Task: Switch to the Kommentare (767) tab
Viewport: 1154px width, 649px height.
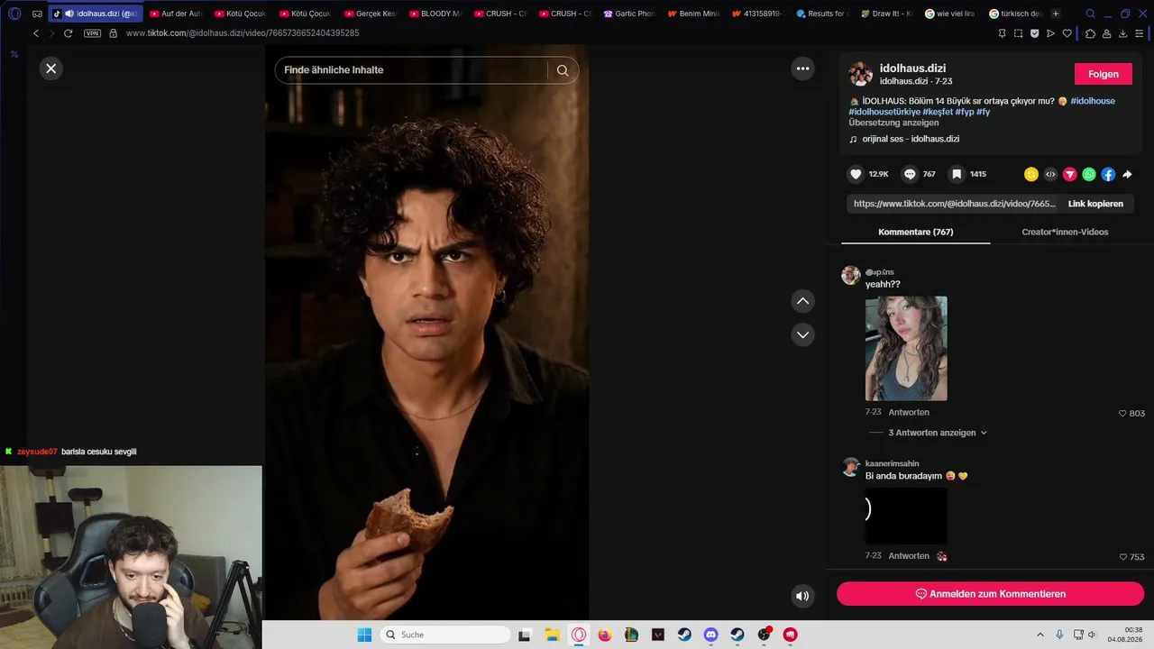Action: pyautogui.click(x=916, y=232)
